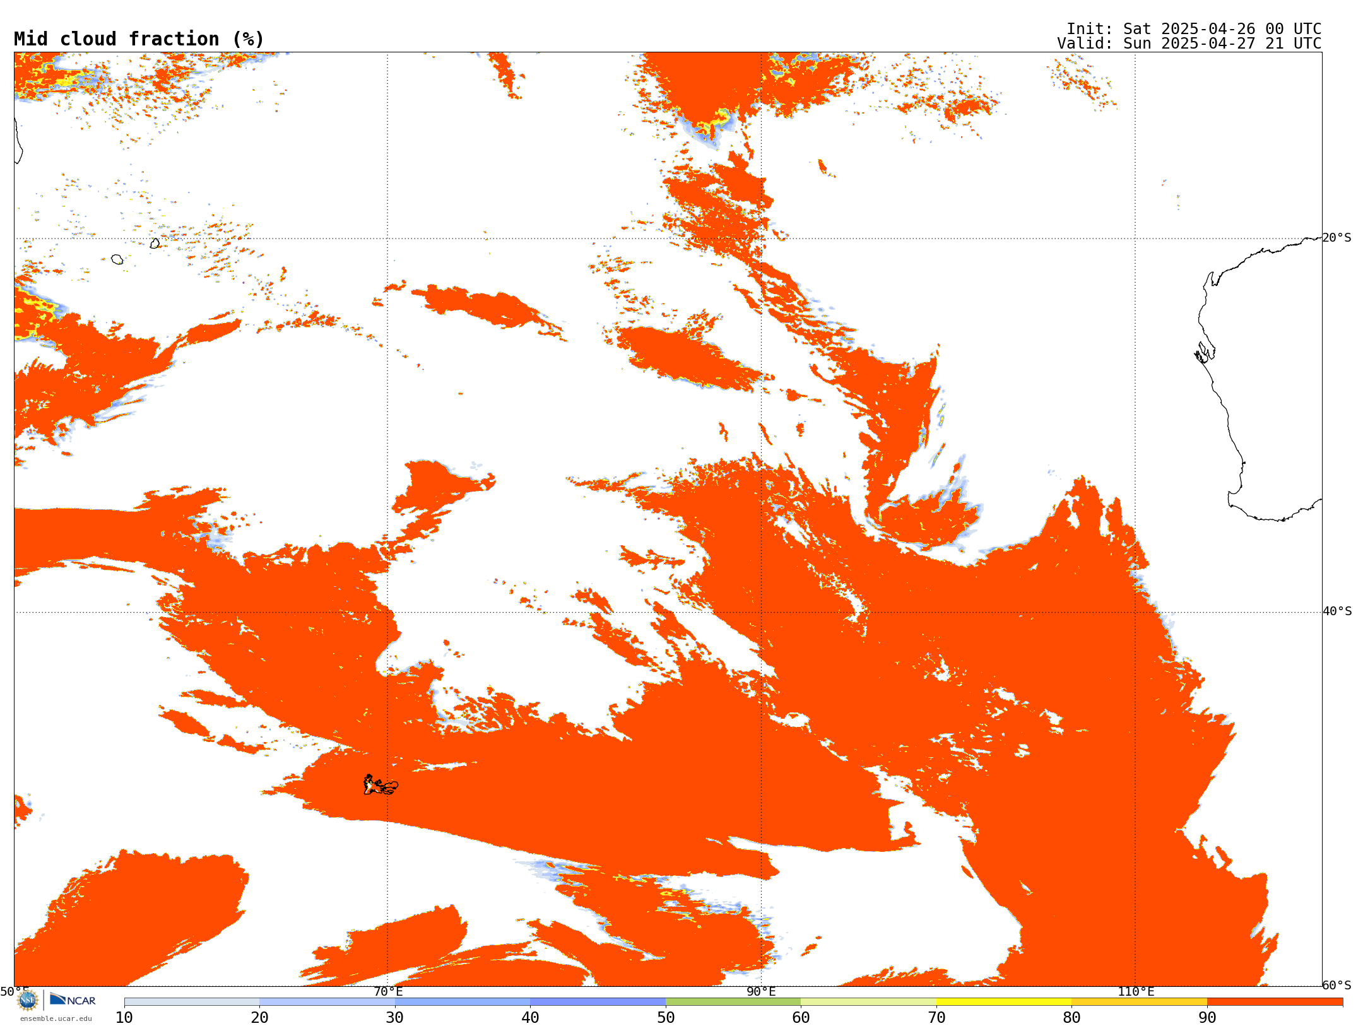Click the 50–60 green colorbar segment

(733, 1002)
